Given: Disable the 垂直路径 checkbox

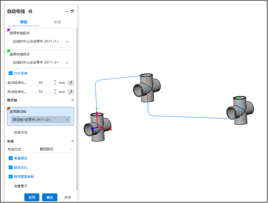Looking at the screenshot, I should pyautogui.click(x=11, y=158).
